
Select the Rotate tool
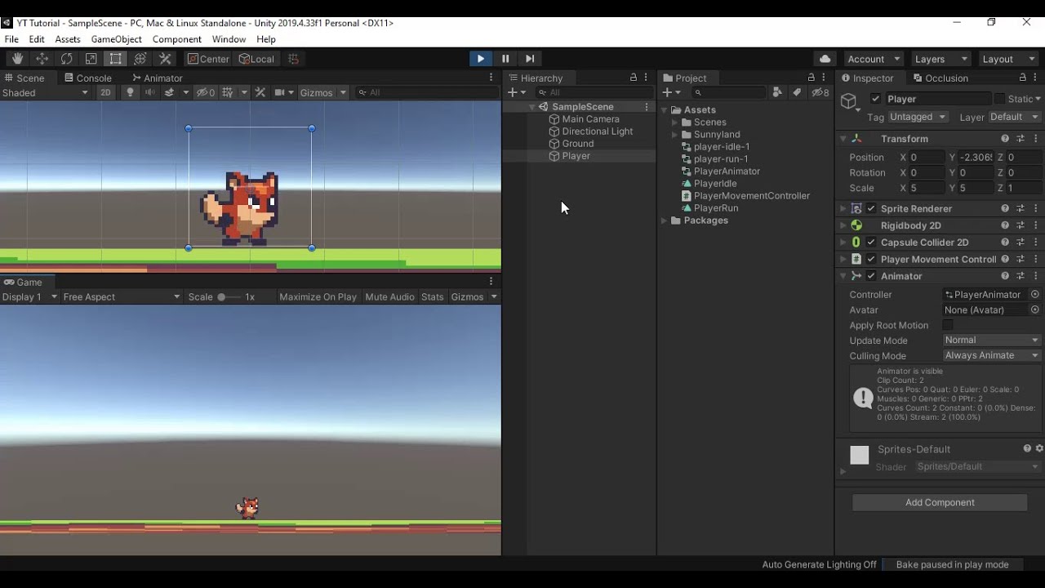click(x=66, y=59)
